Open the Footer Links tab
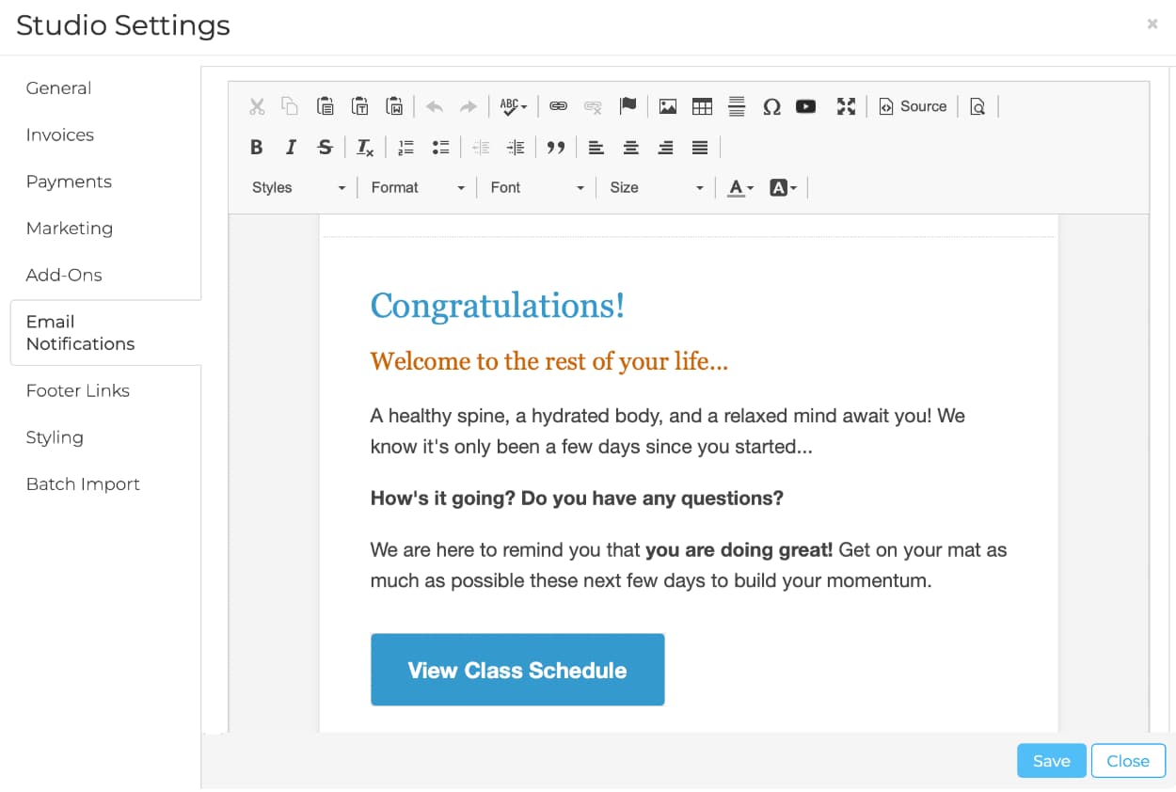 click(x=78, y=390)
